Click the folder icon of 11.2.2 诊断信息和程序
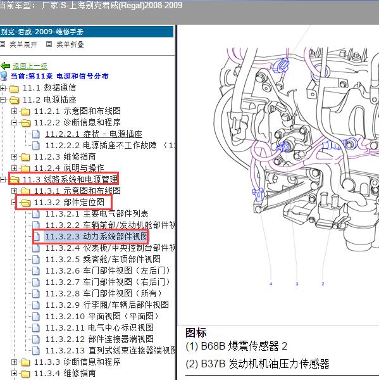Viewport: 379px width, 380px height. 26,123
